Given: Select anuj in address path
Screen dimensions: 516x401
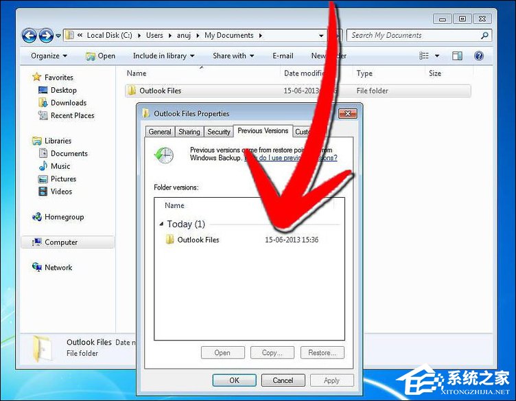Looking at the screenshot, I should coord(184,35).
